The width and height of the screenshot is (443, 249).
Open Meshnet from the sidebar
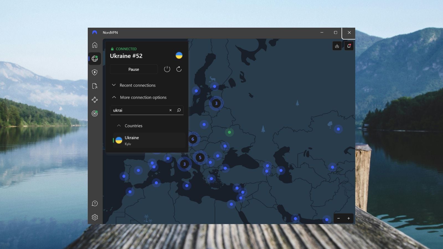coord(95,100)
